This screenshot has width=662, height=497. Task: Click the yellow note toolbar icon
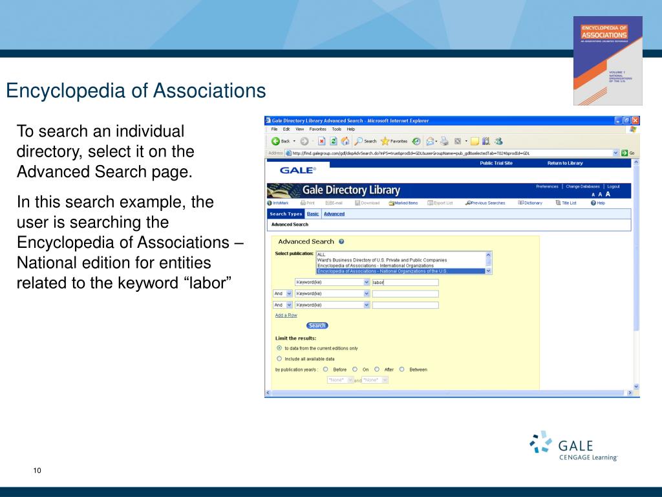pos(475,141)
